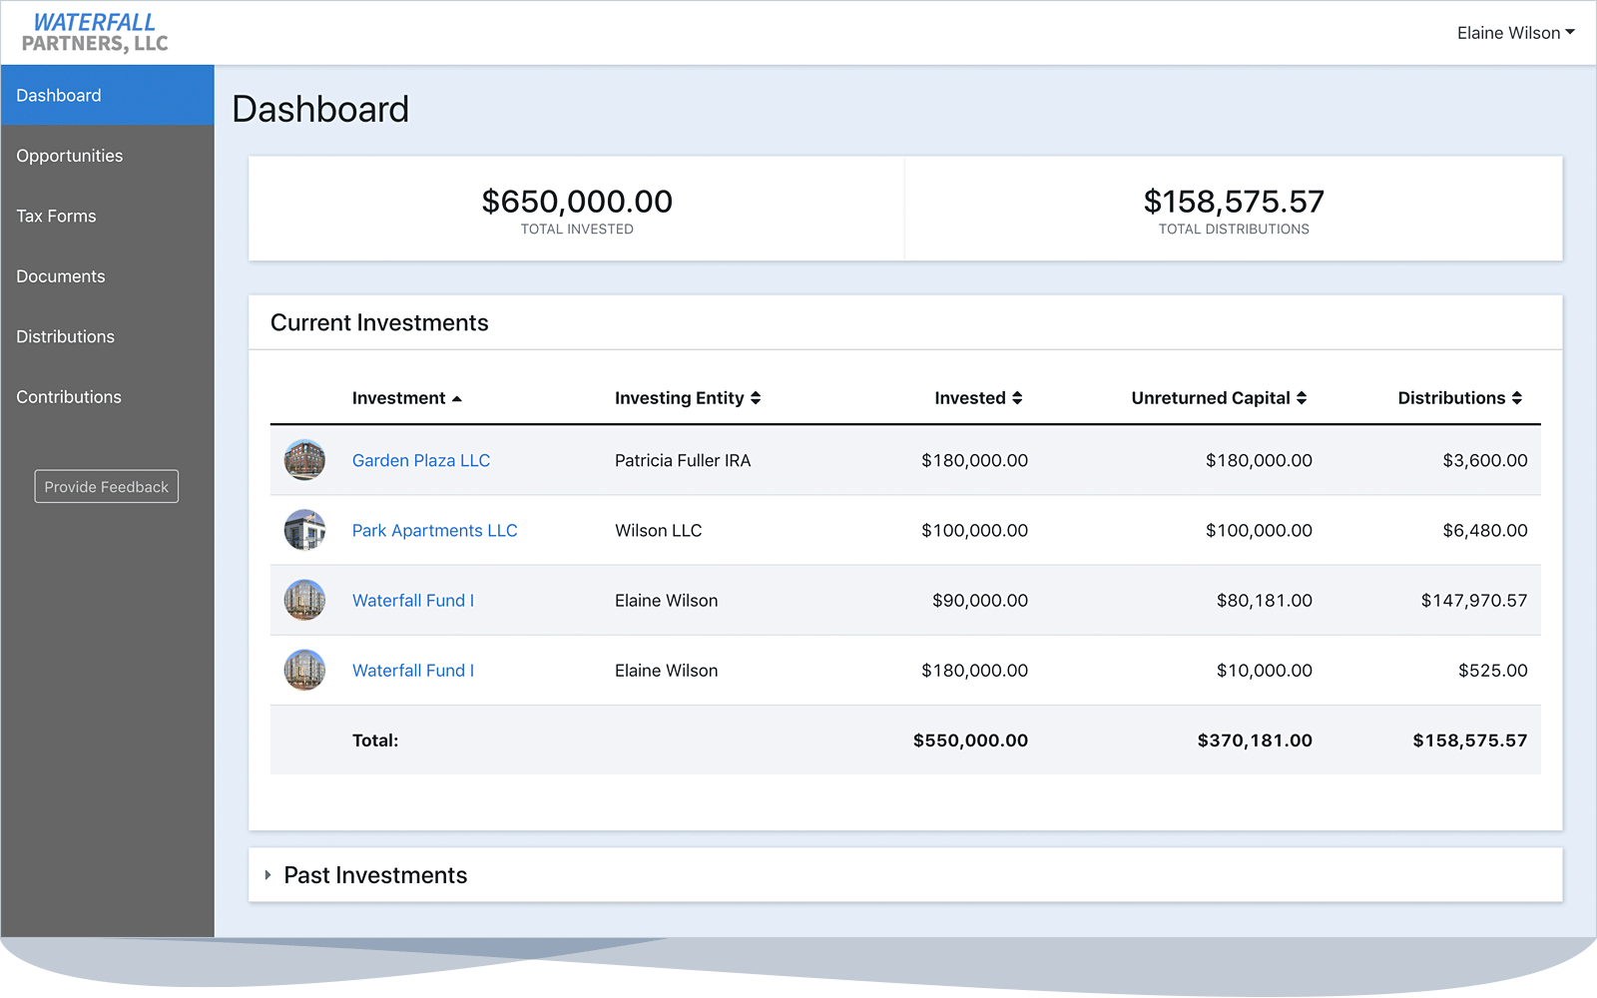Click the Unreturned Capital sort icon
Image resolution: width=1597 pixels, height=998 pixels.
[1302, 397]
